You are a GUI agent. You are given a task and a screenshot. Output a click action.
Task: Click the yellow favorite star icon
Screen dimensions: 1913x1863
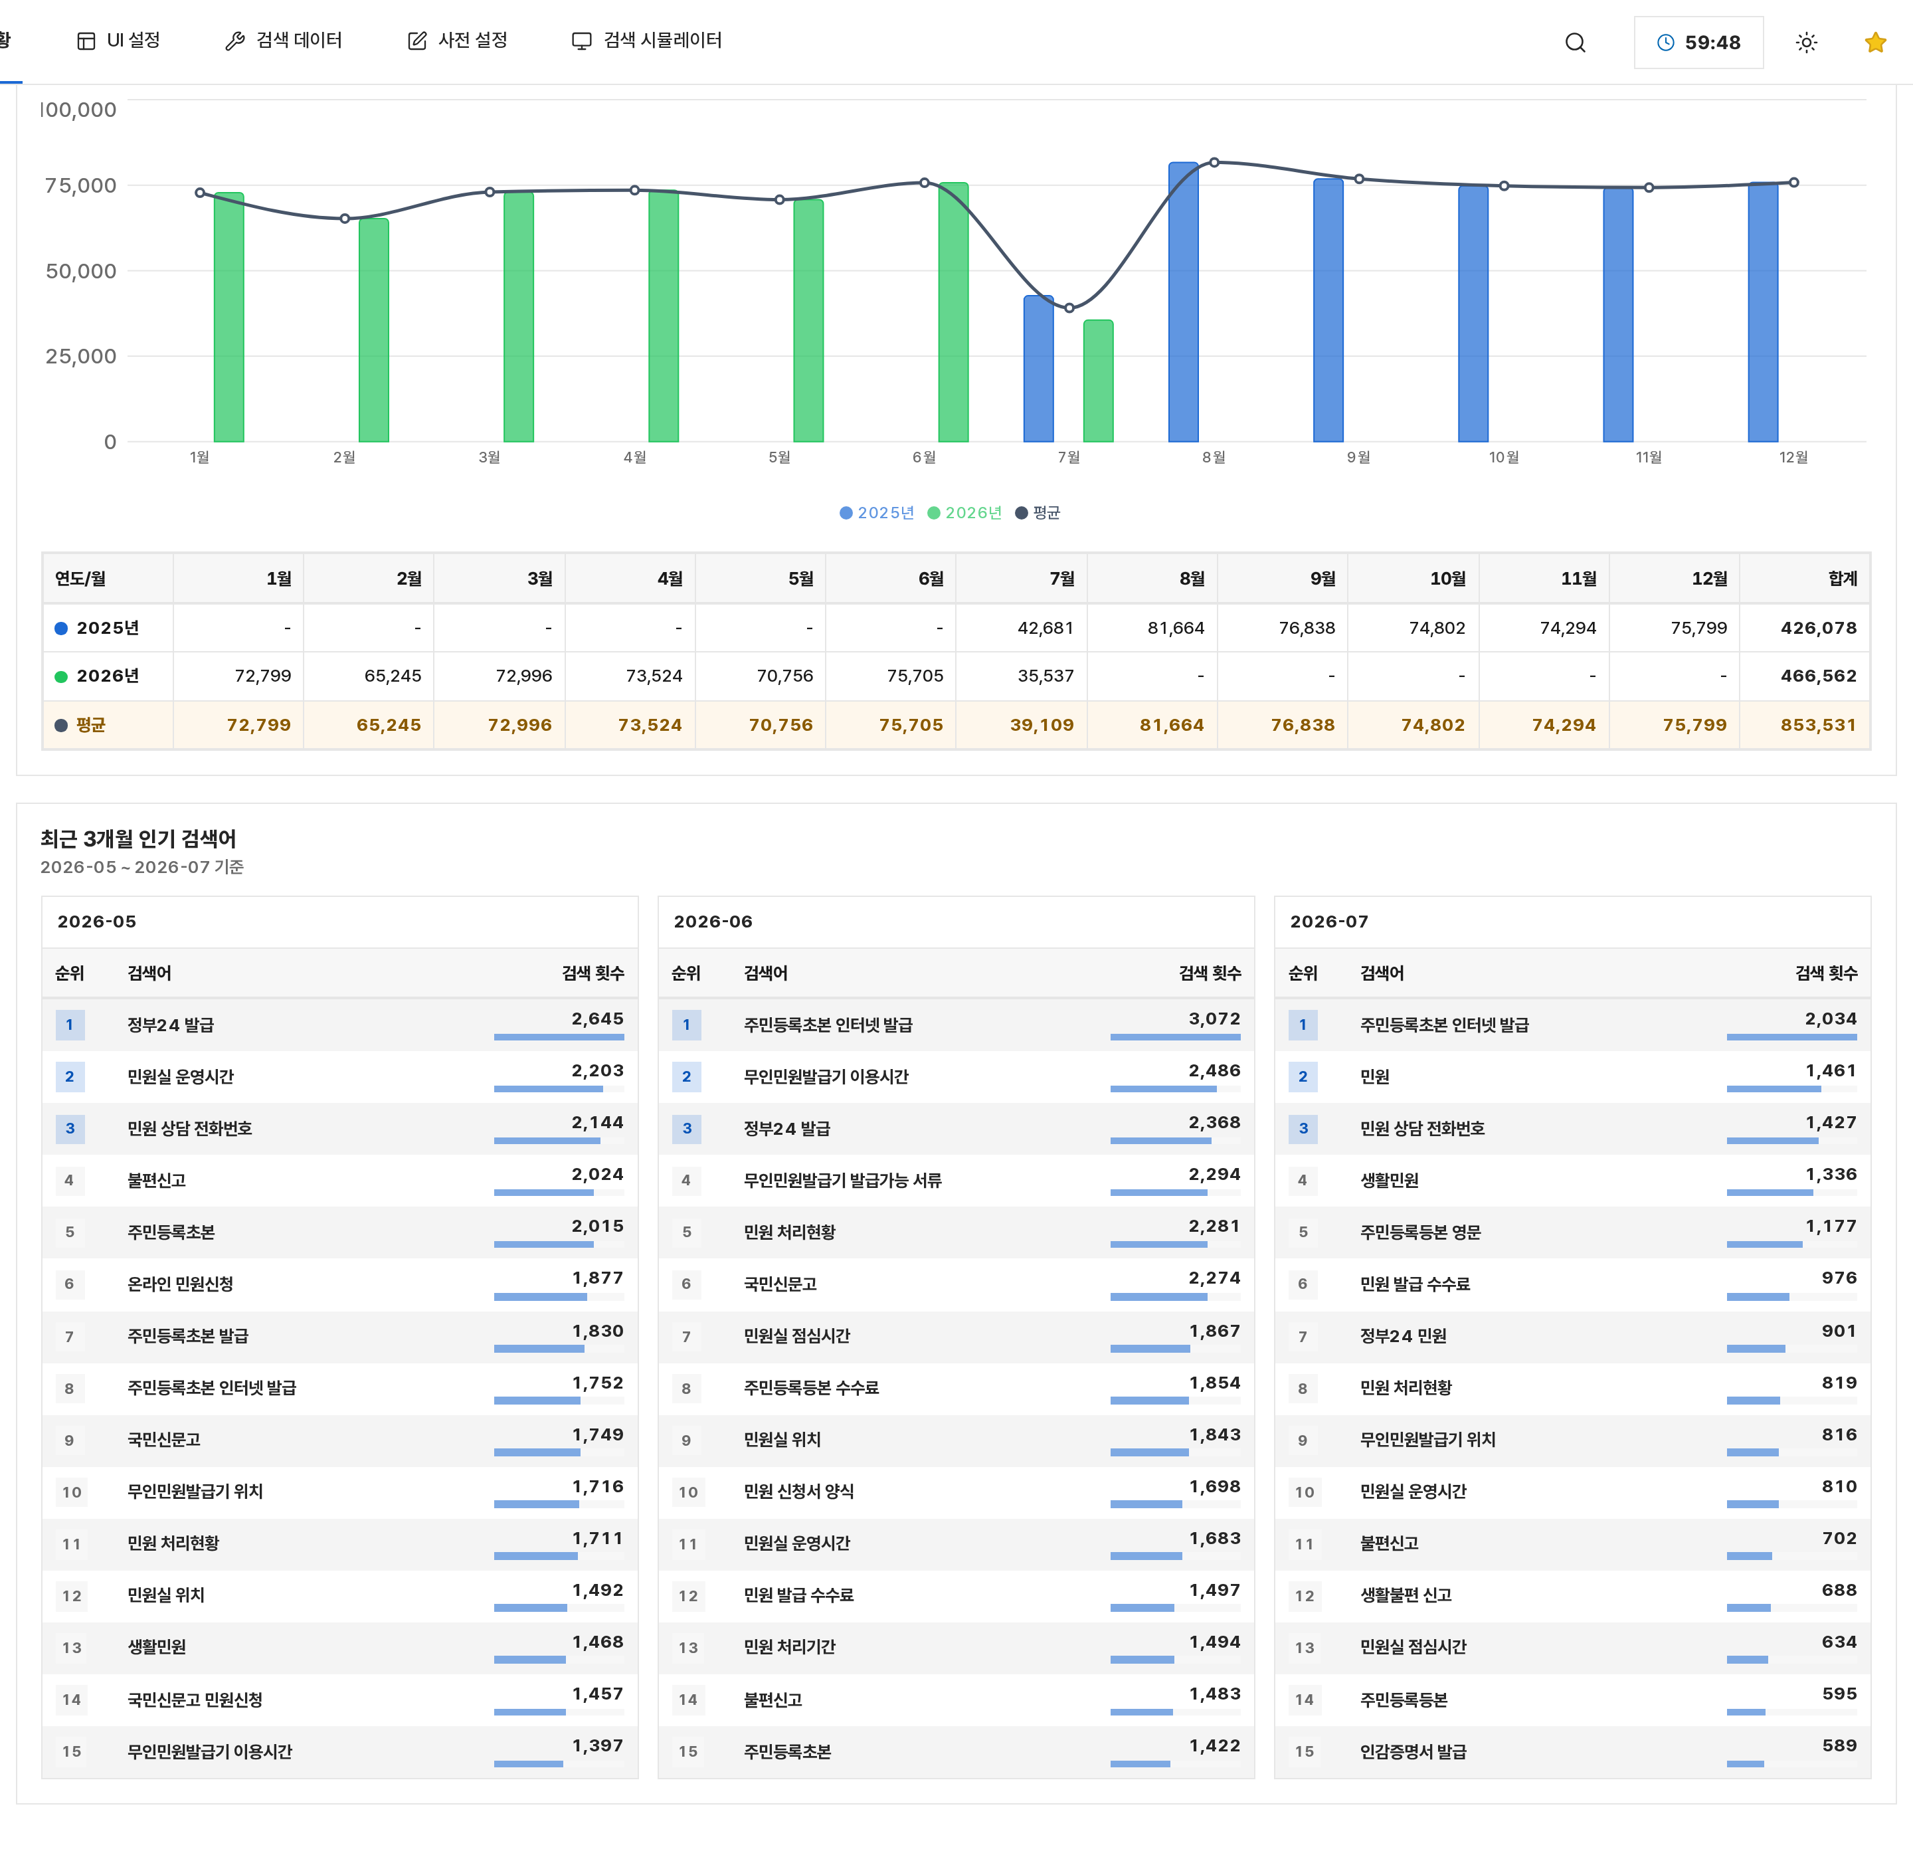[x=1875, y=42]
